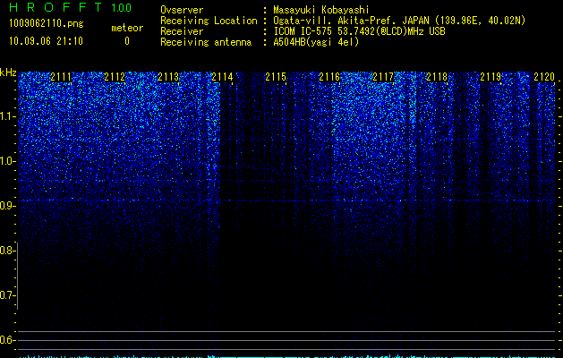Screen dimensions: 563x358
Task: Click the 2119 time marker
Action: (490, 77)
